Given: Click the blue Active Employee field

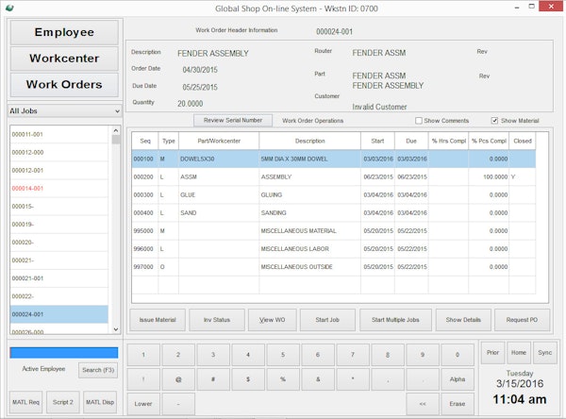Looking at the screenshot, I should coord(64,353).
